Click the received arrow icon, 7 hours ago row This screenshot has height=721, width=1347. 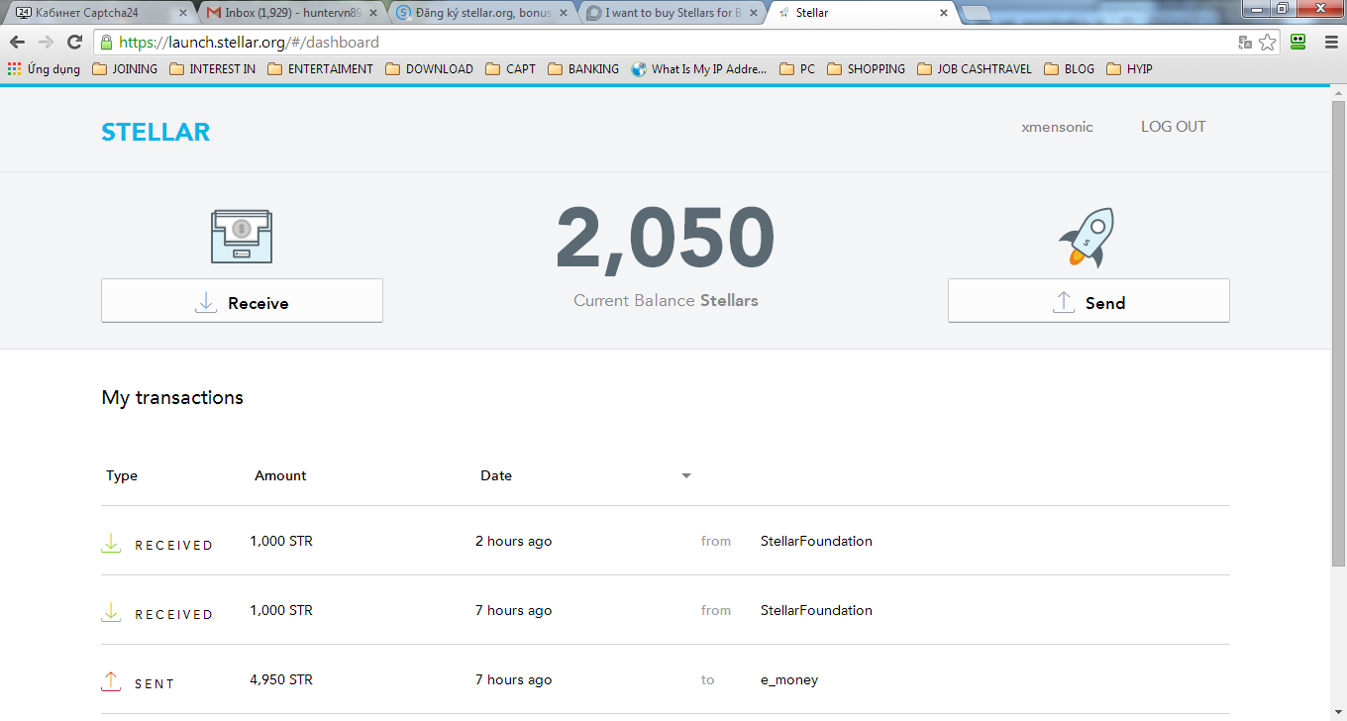tap(111, 612)
